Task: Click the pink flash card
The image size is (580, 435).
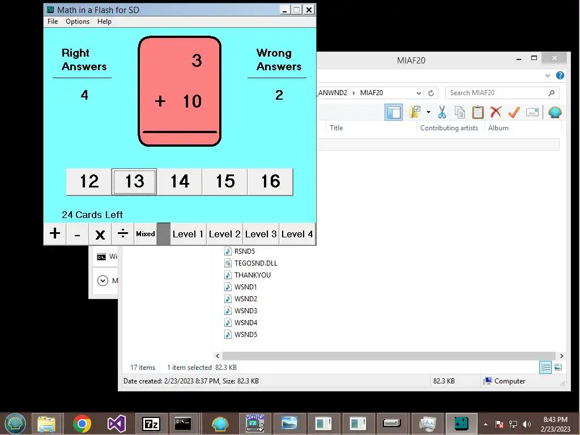Action: point(180,91)
